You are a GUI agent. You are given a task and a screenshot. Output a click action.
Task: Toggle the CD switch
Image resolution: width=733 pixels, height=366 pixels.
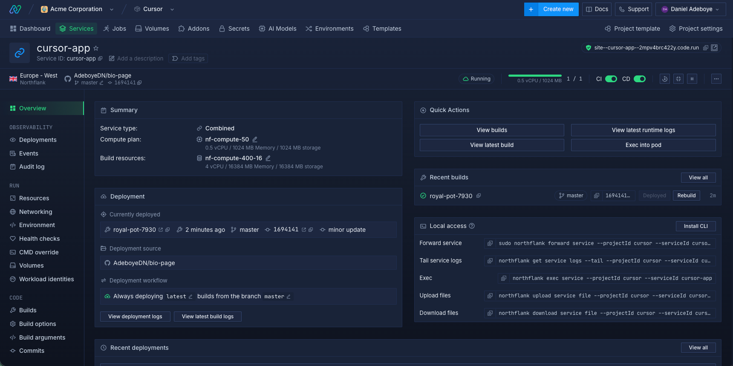[x=640, y=79]
